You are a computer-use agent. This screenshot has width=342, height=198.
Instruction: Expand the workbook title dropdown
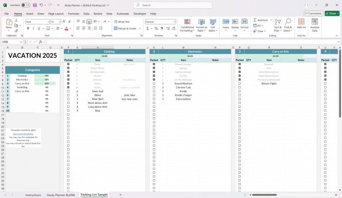point(108,5)
